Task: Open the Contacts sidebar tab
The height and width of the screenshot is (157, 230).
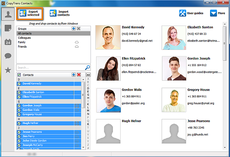Action: (x=8, y=14)
